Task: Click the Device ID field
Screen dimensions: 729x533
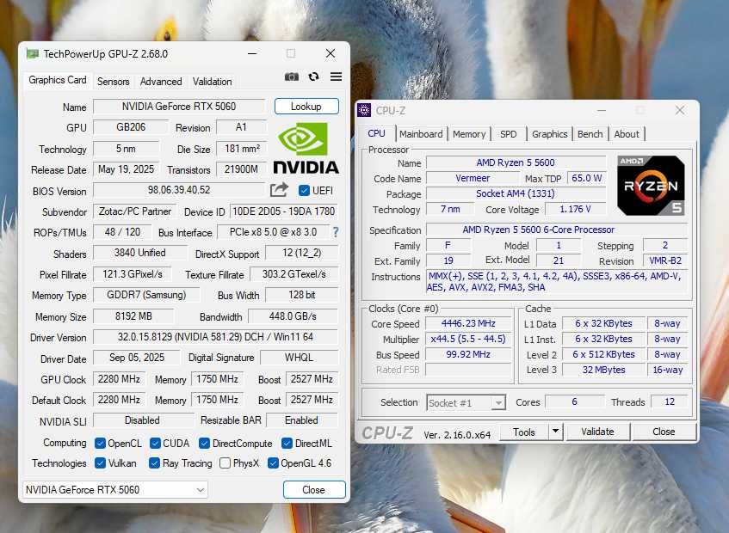Action: [284, 211]
